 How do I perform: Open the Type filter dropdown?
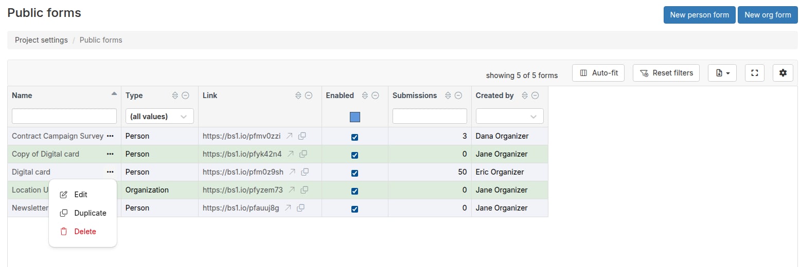point(159,117)
